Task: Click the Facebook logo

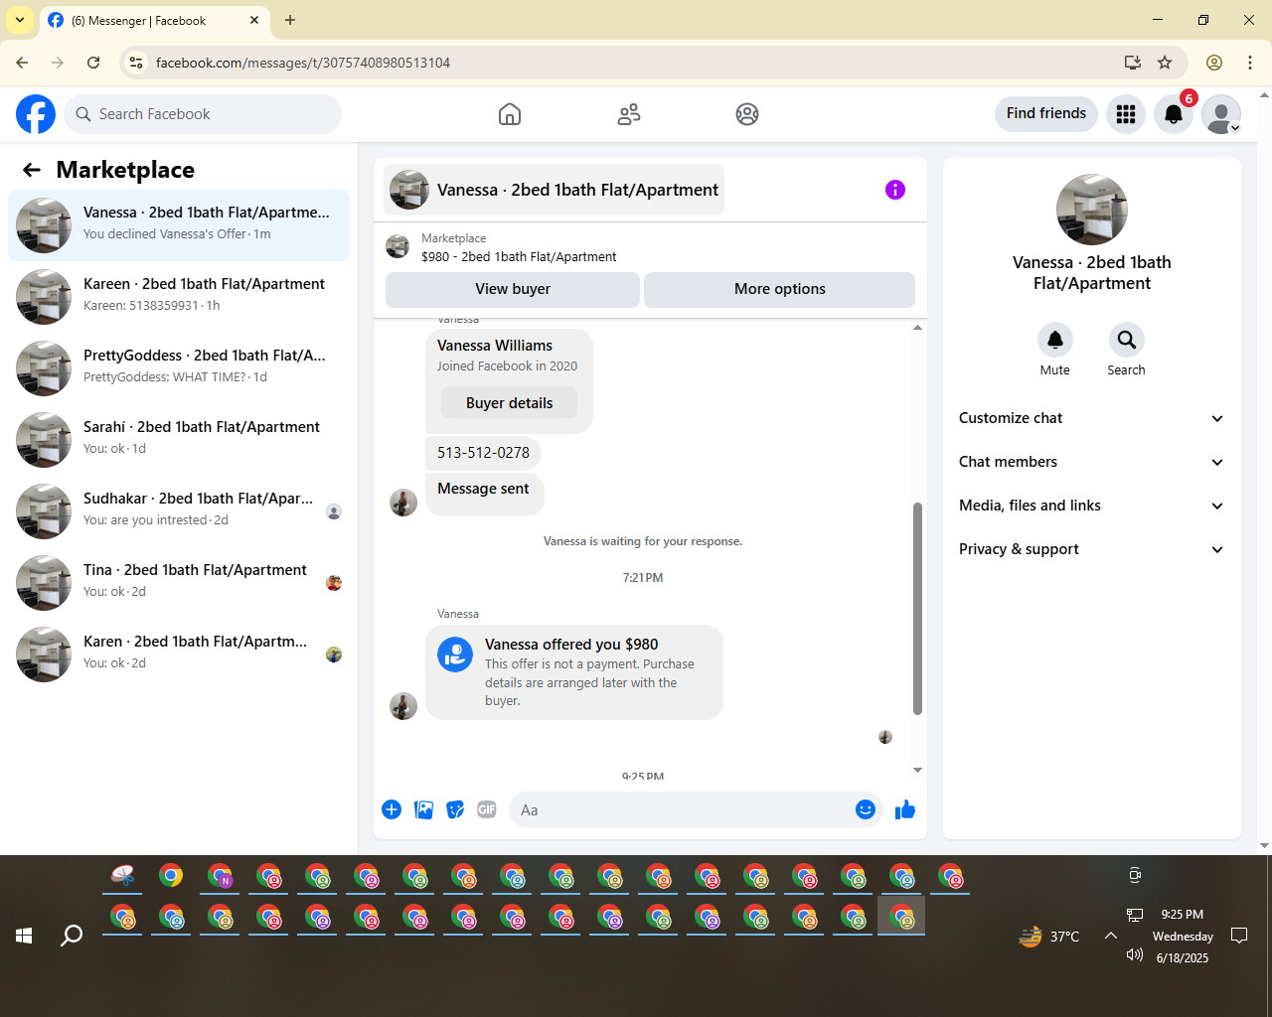Action: tap(36, 114)
